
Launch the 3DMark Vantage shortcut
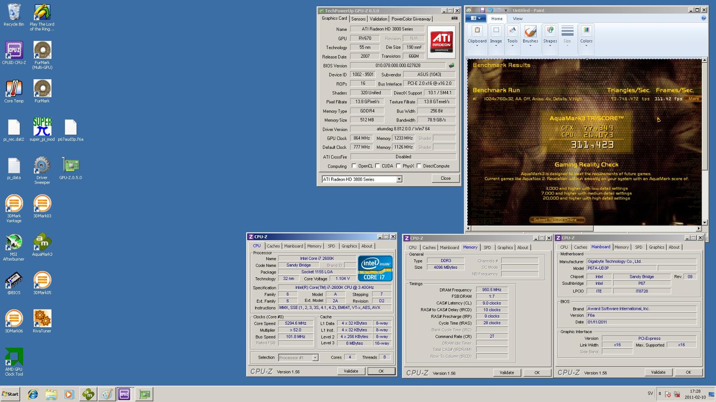14,209
